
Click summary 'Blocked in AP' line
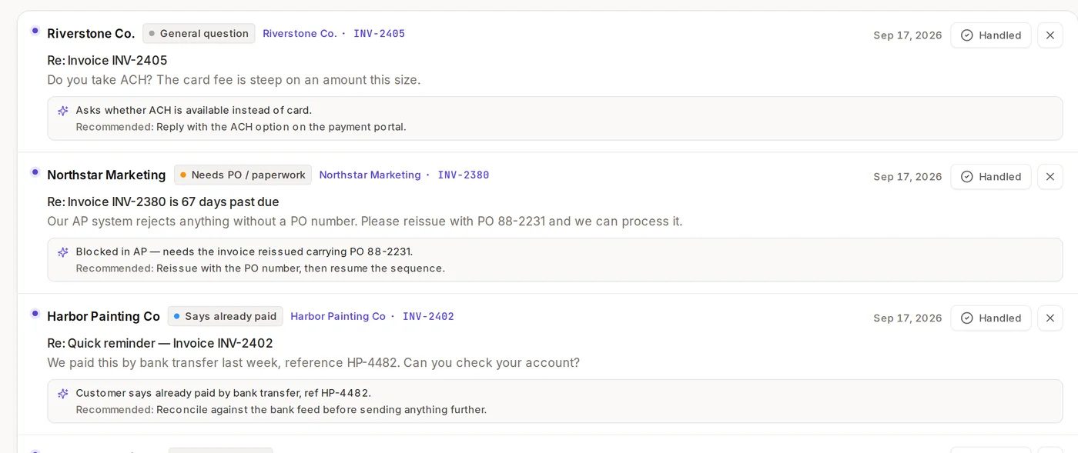tap(244, 252)
